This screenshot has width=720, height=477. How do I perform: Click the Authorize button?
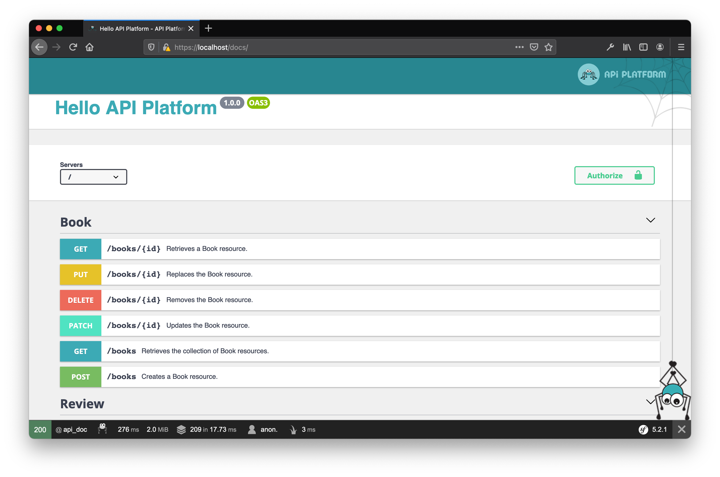[x=614, y=175]
